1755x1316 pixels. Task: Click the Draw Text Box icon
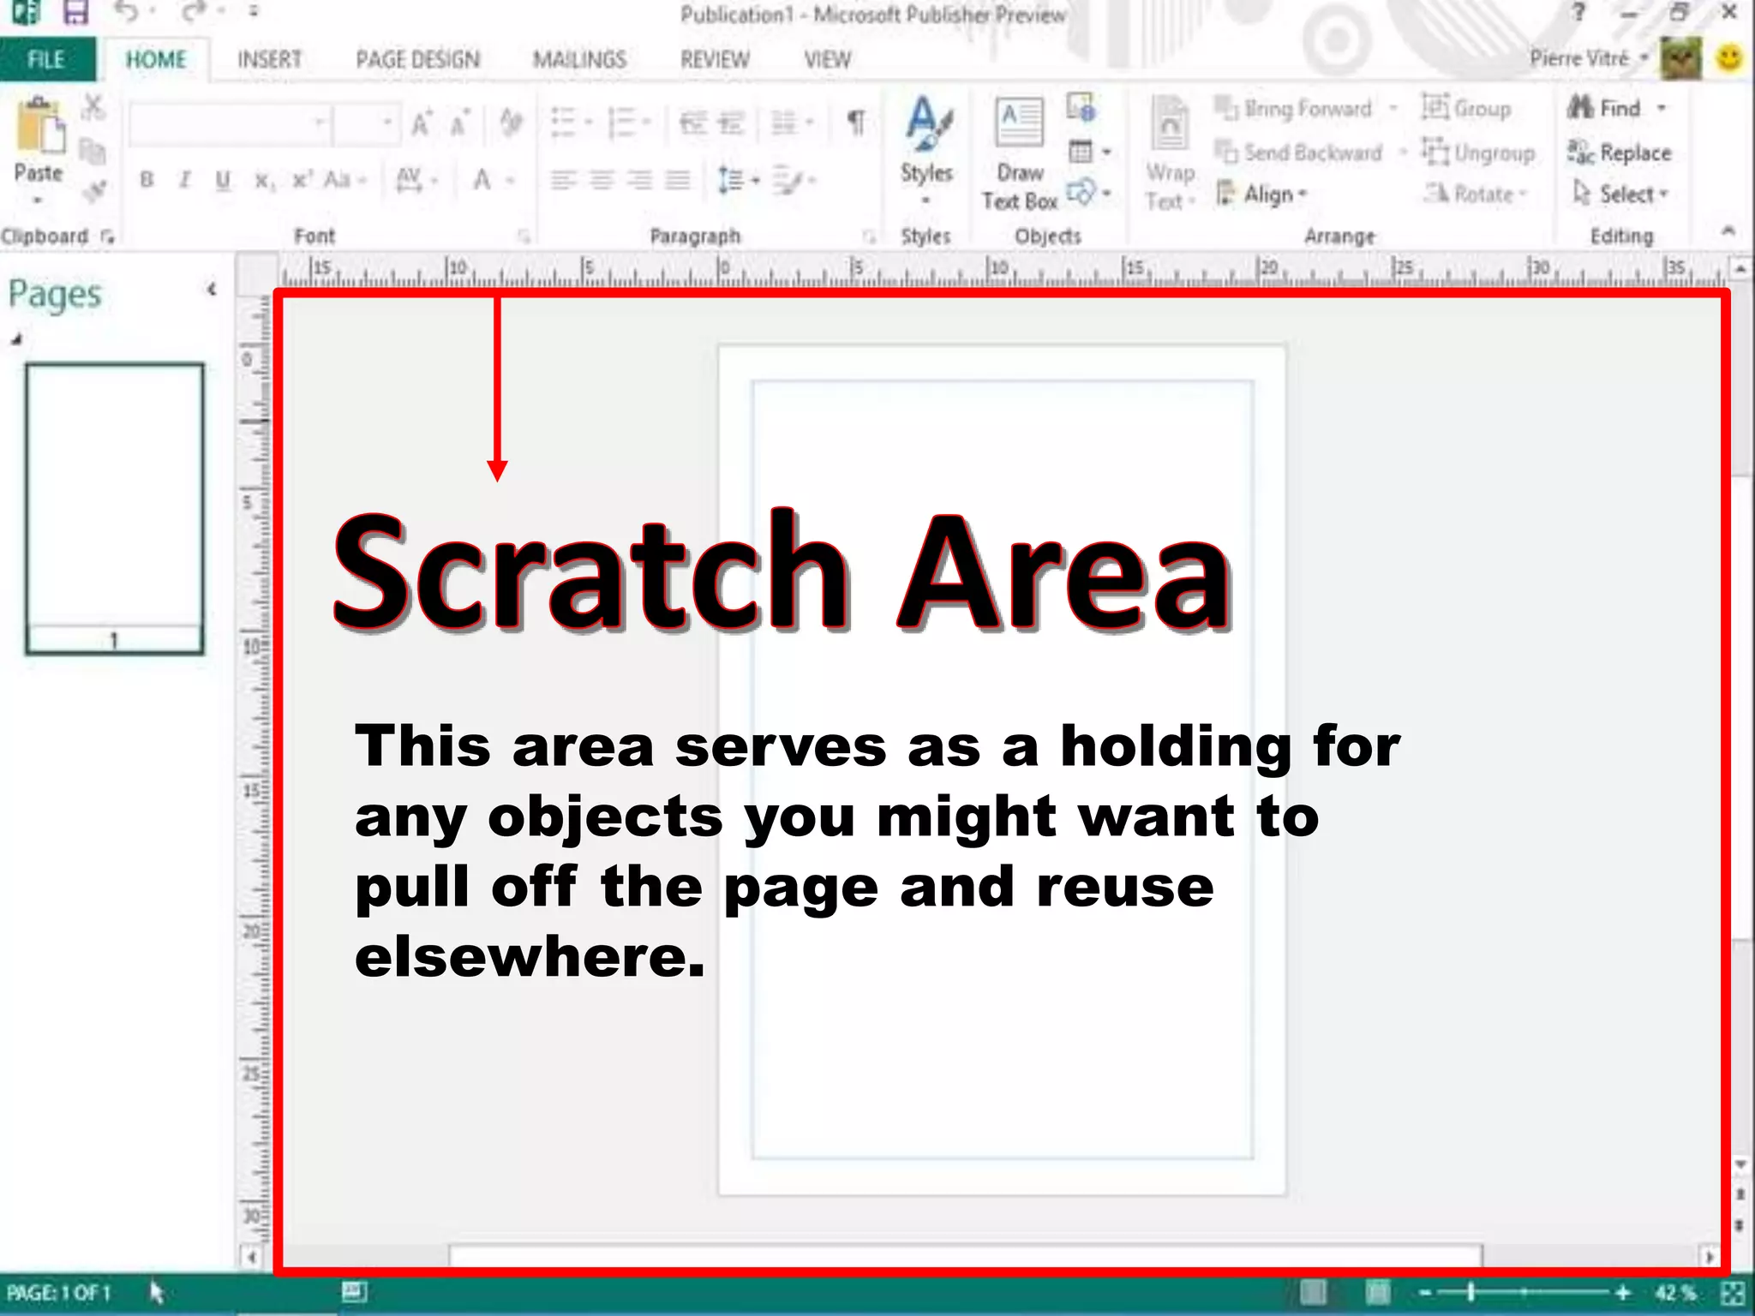(x=1019, y=154)
